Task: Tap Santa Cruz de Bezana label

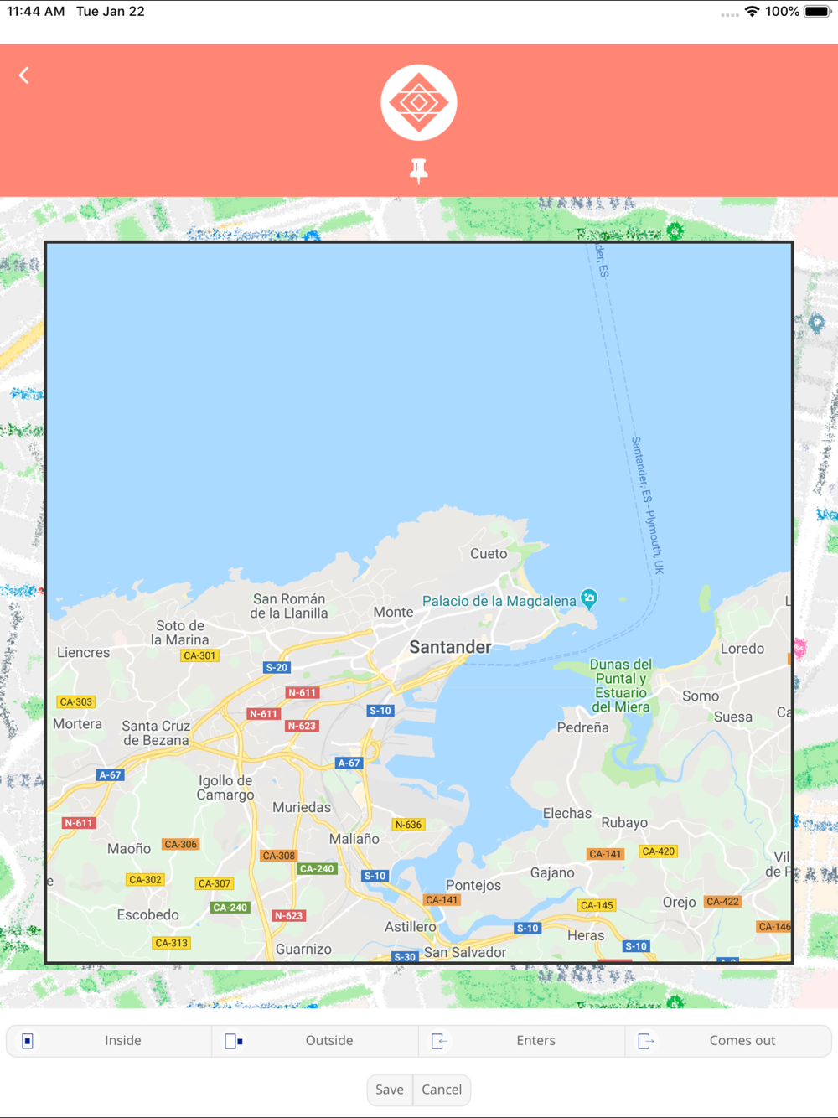Action: tap(156, 733)
